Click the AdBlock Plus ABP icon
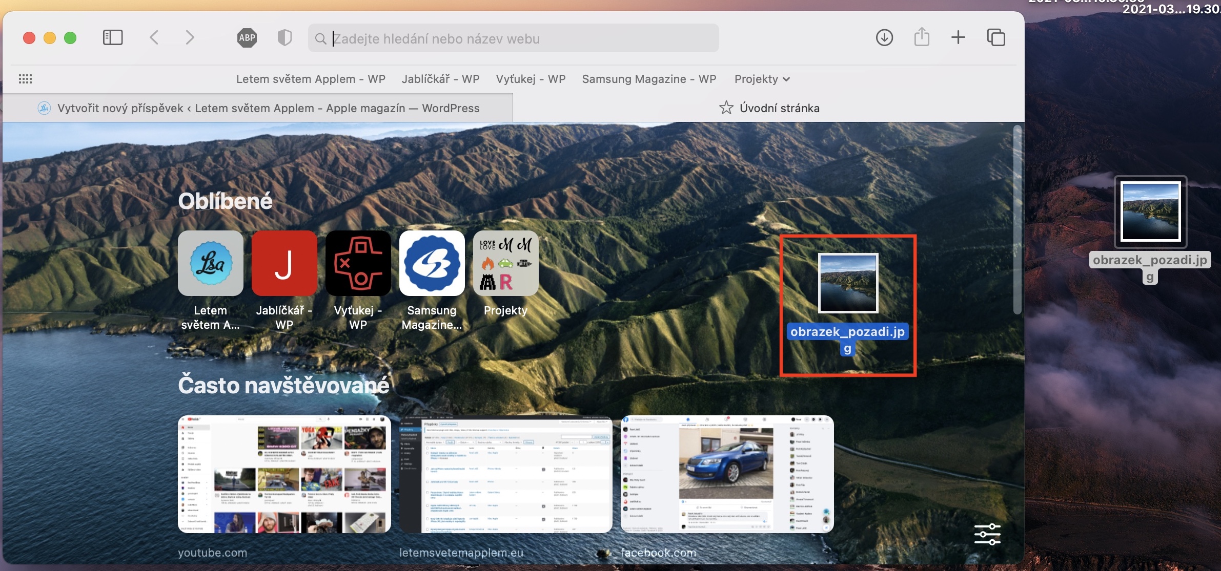The width and height of the screenshot is (1221, 571). 247,37
